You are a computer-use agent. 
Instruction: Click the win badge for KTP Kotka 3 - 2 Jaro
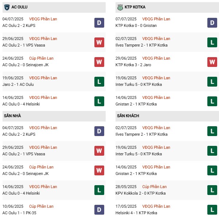[x=212, y=62]
